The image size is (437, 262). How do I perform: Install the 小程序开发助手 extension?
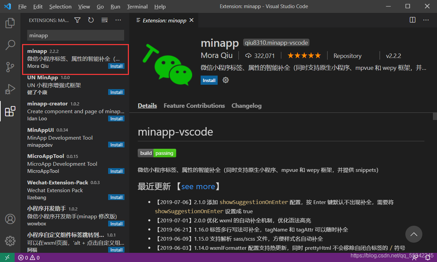pyautogui.click(x=116, y=224)
